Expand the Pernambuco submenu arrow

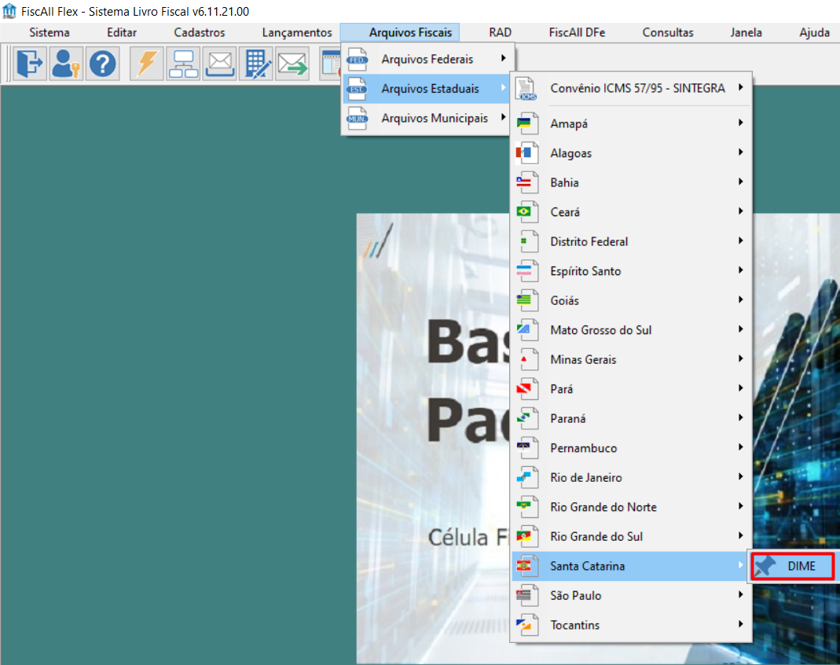[x=741, y=446]
